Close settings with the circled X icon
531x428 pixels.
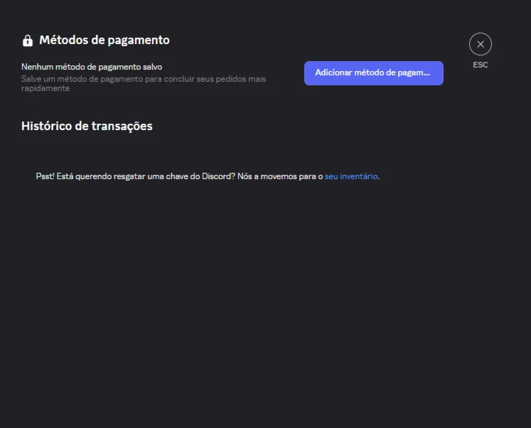(x=481, y=44)
